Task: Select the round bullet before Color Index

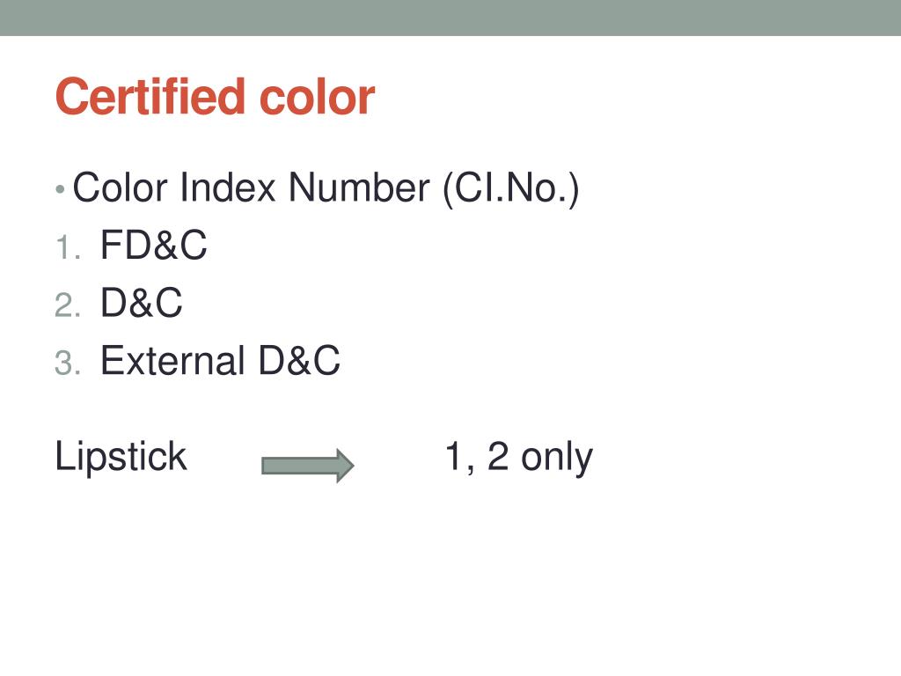Action: 60,189
